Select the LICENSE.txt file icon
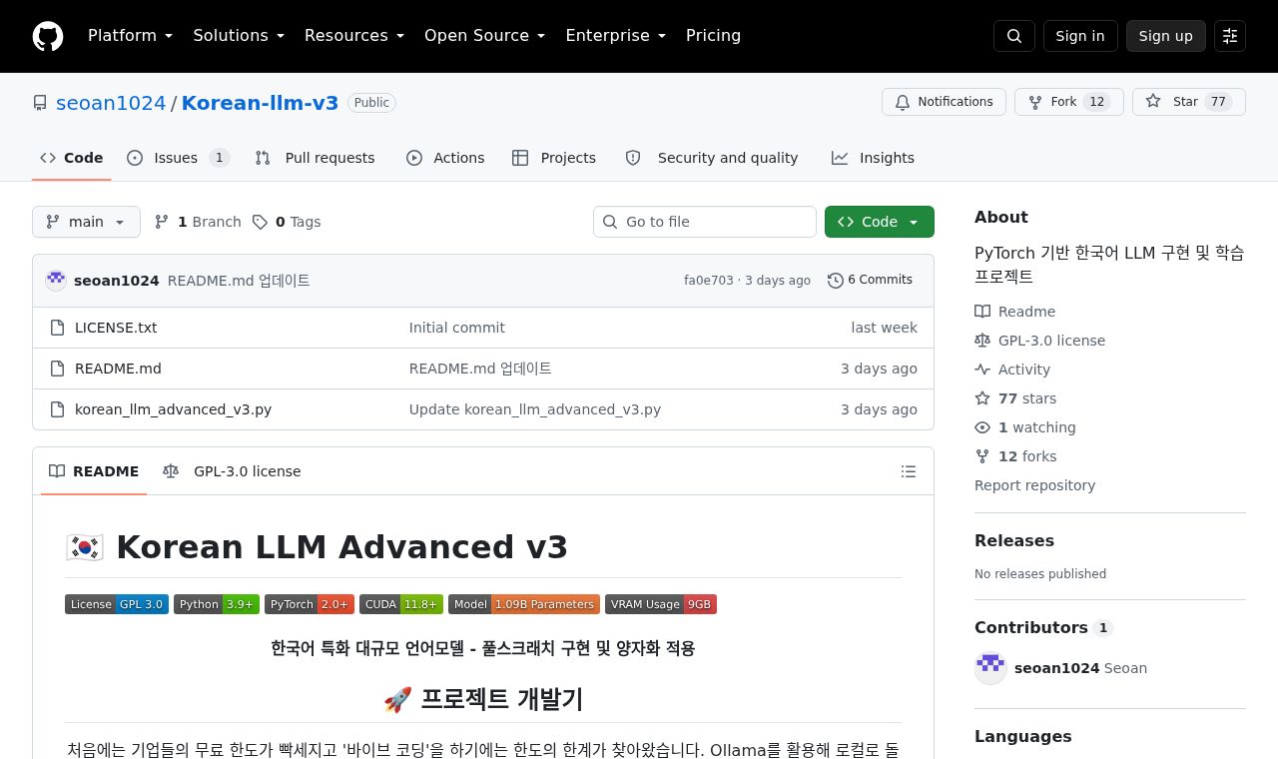The image size is (1278, 759). [58, 328]
